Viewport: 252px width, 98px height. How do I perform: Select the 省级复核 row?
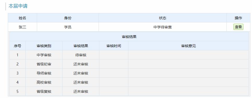pyautogui.click(x=129, y=91)
